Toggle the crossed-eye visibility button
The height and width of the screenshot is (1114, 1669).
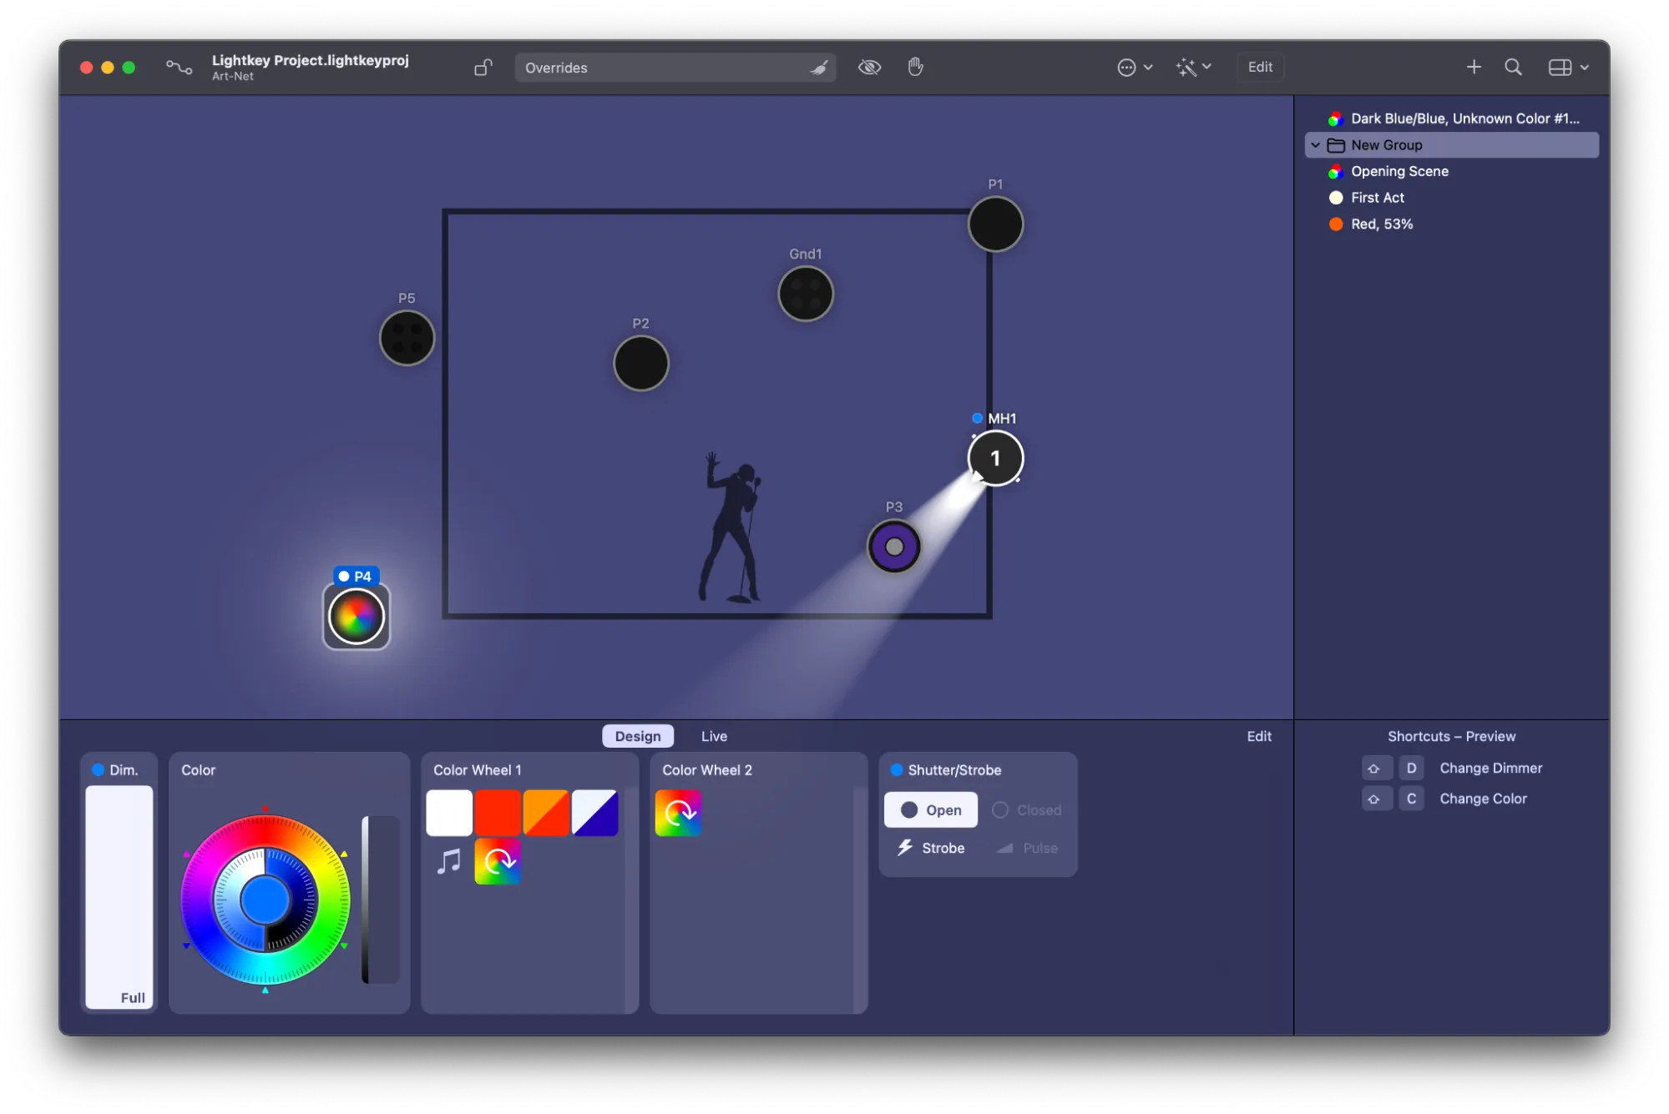tap(869, 68)
